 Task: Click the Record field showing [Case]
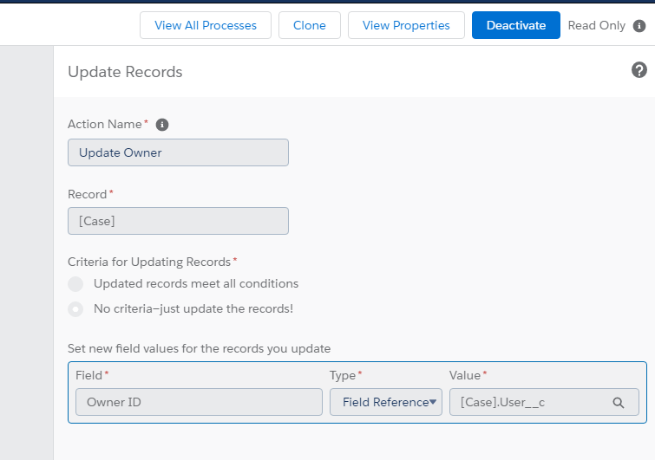[x=178, y=221]
